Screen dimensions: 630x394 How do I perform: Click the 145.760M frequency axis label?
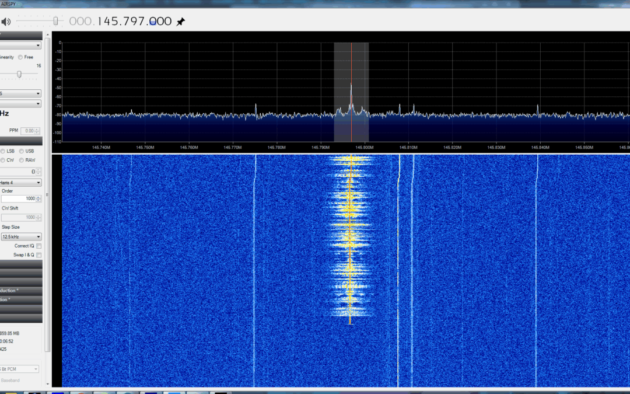pyautogui.click(x=189, y=148)
